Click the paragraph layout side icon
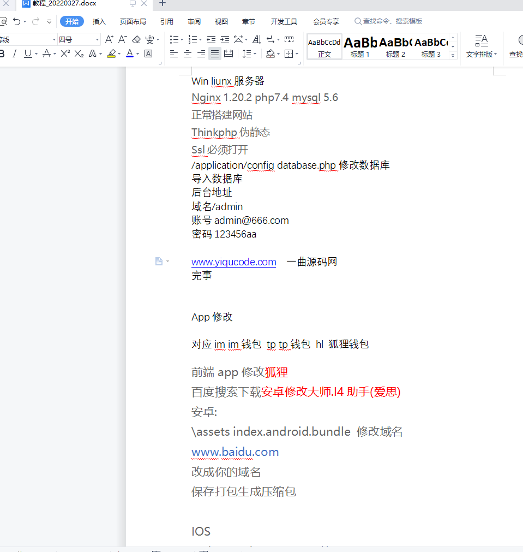Image resolution: width=523 pixels, height=552 pixels. point(159,261)
